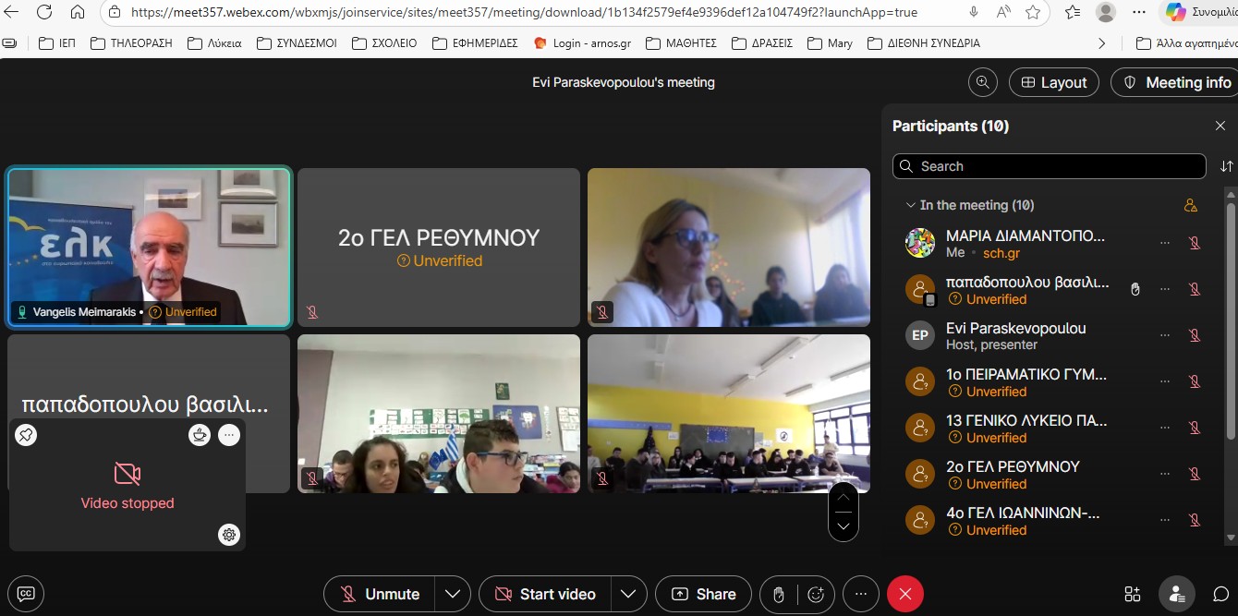Click the raise hand icon in toolbar

(779, 594)
